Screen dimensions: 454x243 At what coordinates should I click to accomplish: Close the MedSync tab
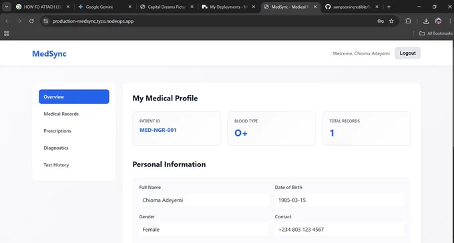315,7
